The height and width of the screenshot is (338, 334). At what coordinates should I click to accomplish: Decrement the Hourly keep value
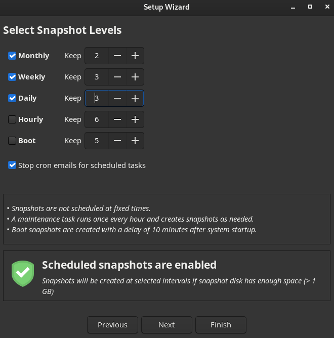(117, 119)
